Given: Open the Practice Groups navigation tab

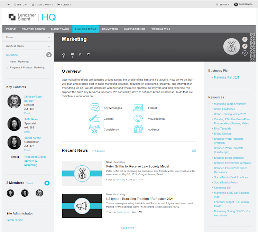Looking at the screenshot, I should tap(33, 29).
